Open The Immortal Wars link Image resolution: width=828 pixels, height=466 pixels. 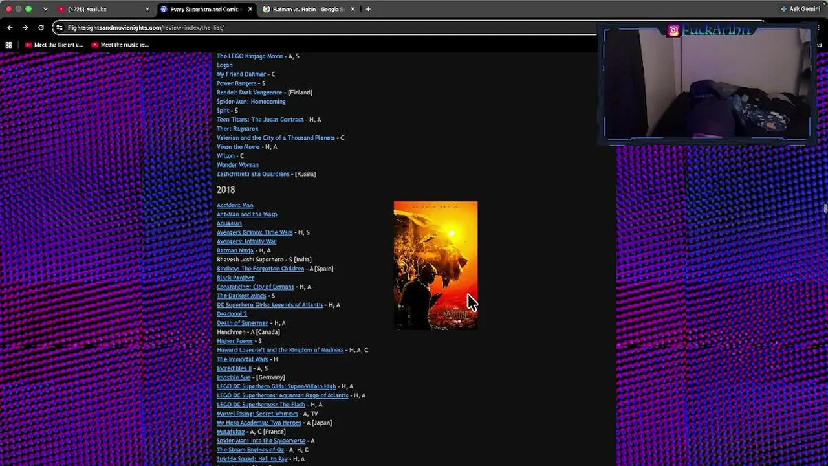coord(242,359)
